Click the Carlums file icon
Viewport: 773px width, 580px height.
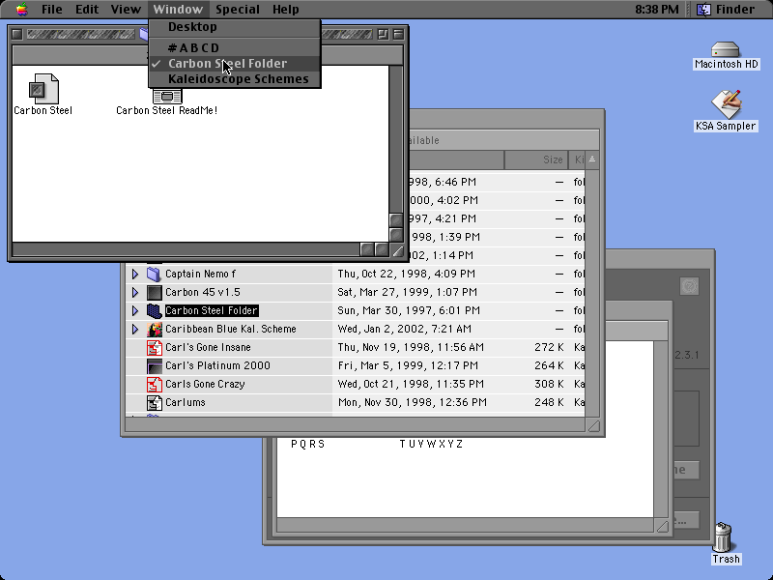coord(155,403)
